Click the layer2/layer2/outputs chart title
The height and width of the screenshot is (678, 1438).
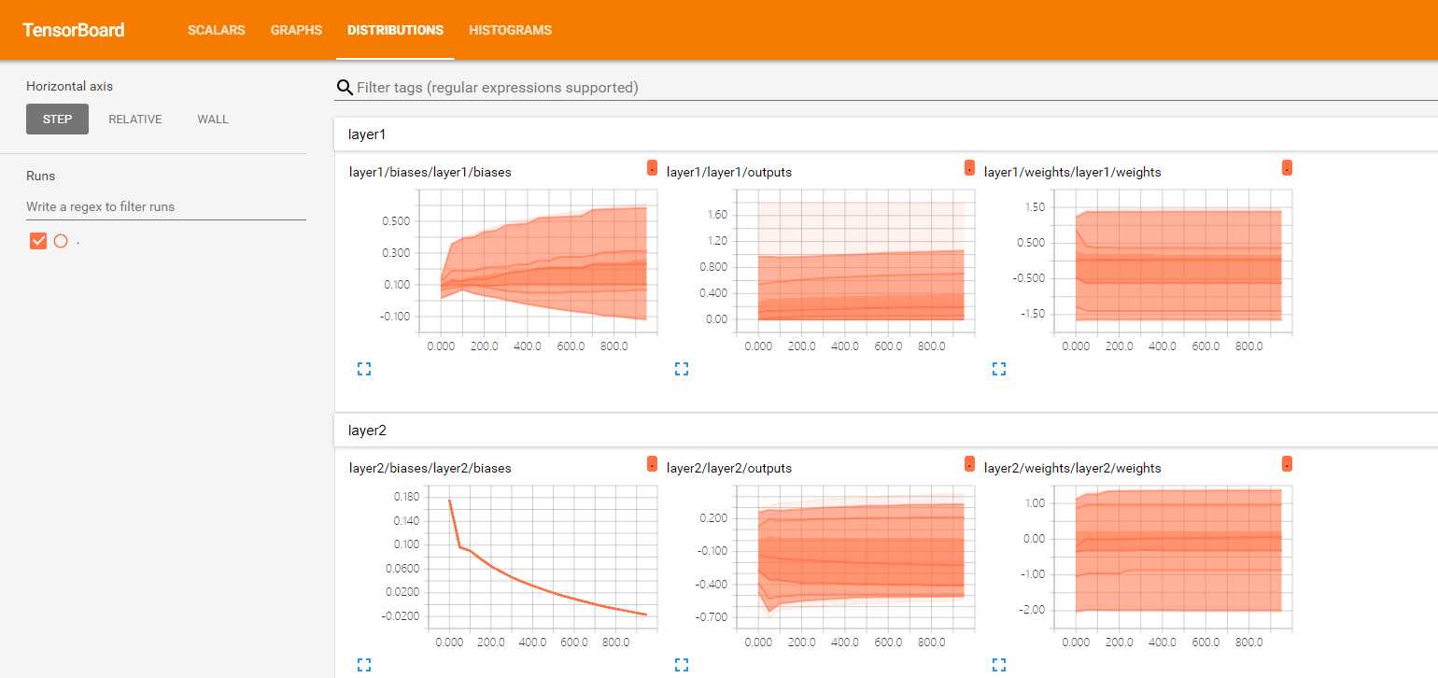click(x=729, y=468)
